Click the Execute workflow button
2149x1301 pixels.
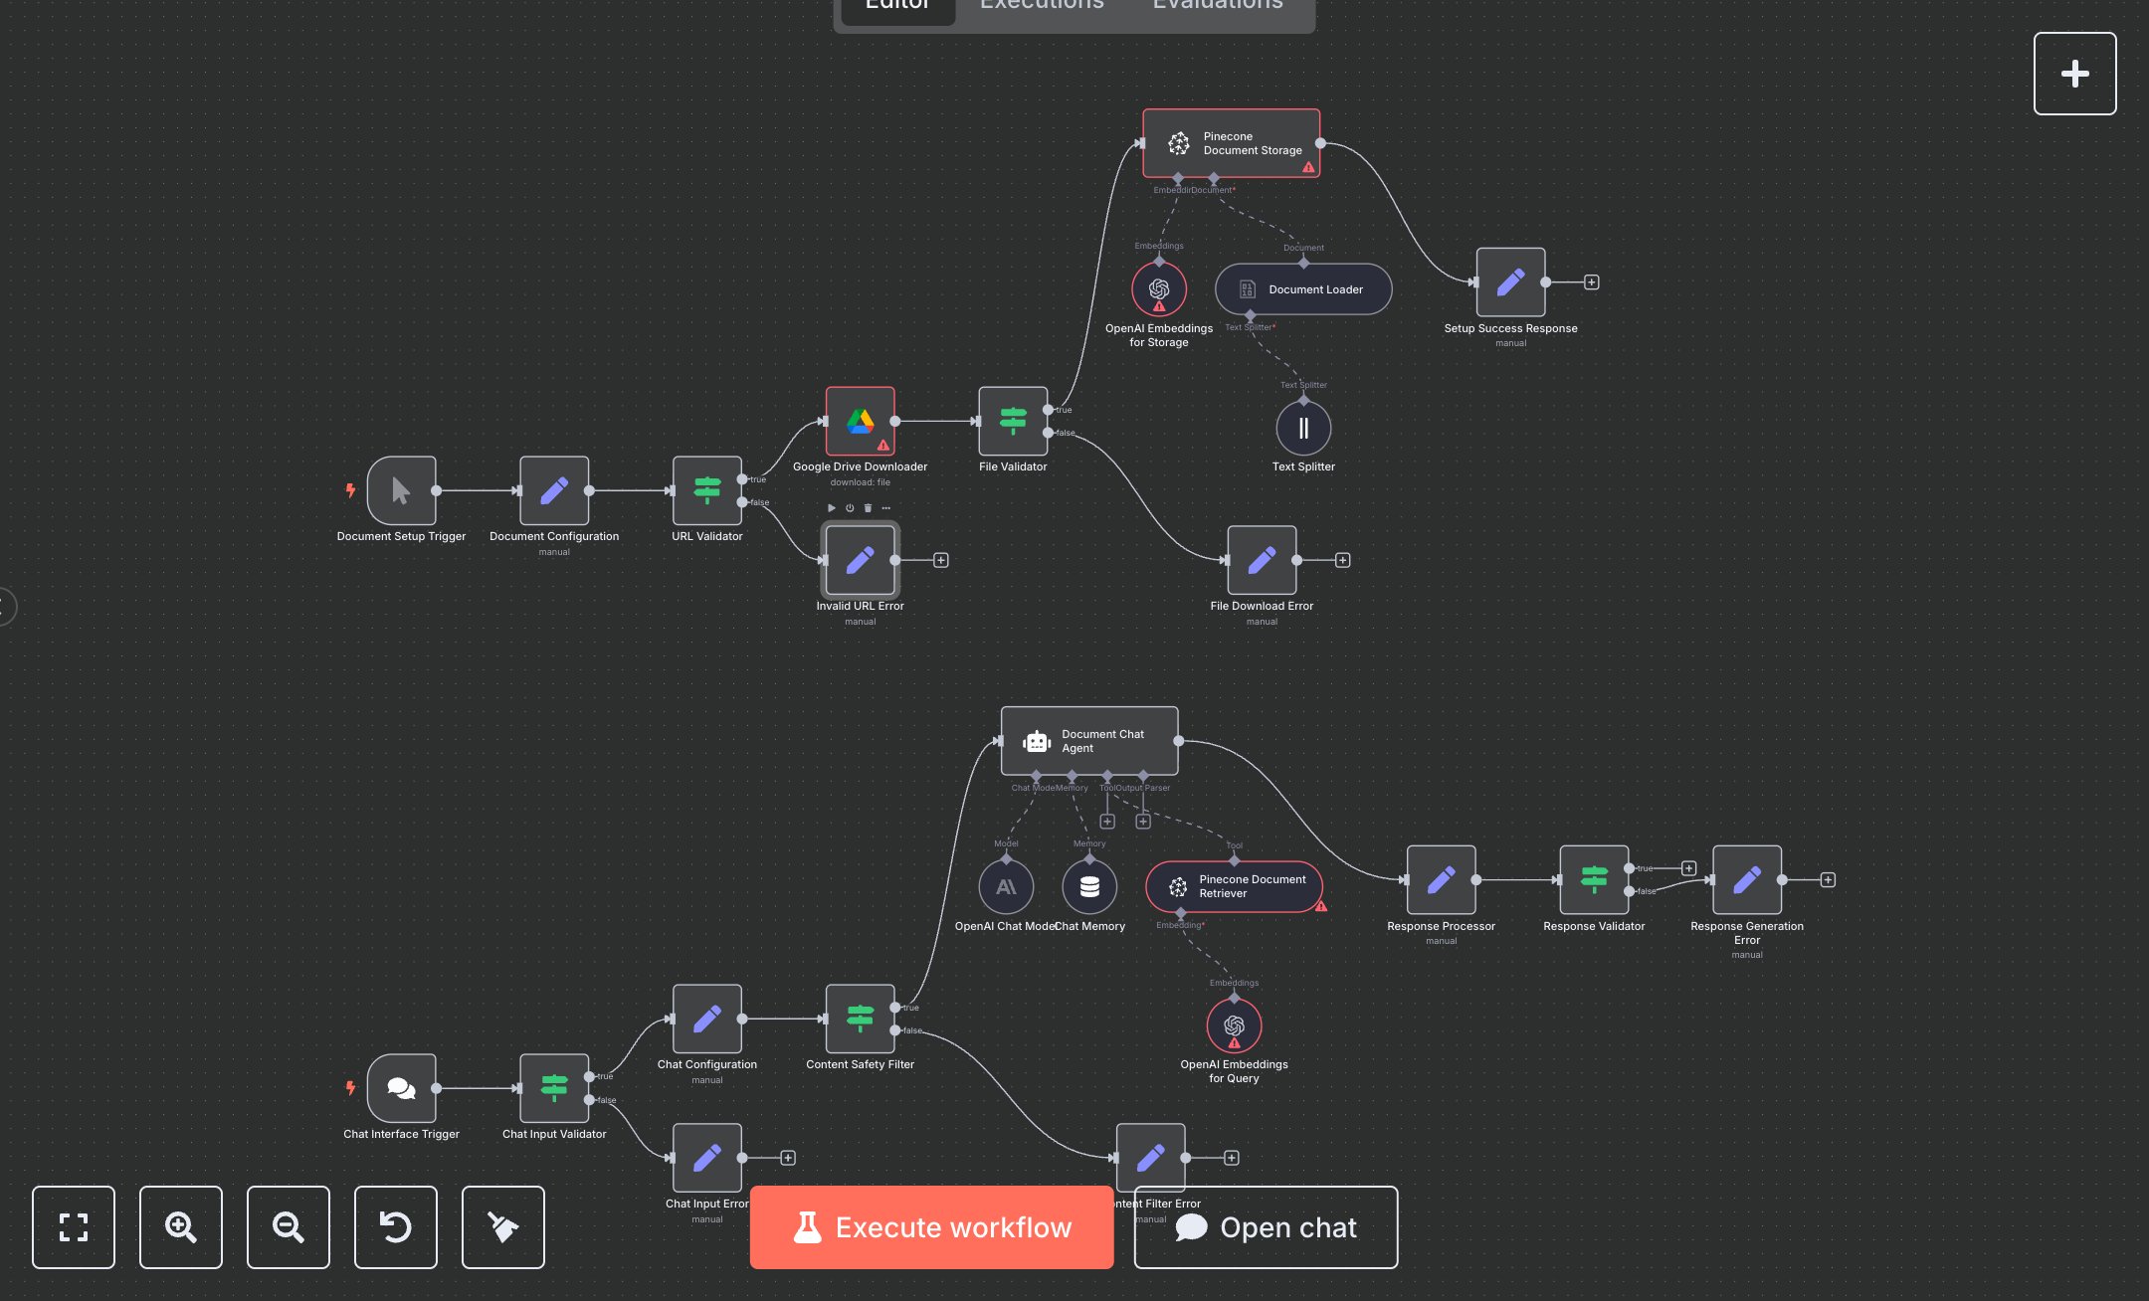pos(931,1227)
